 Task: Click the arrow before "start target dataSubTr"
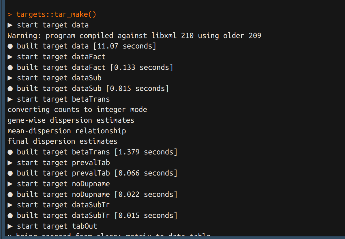(10, 205)
